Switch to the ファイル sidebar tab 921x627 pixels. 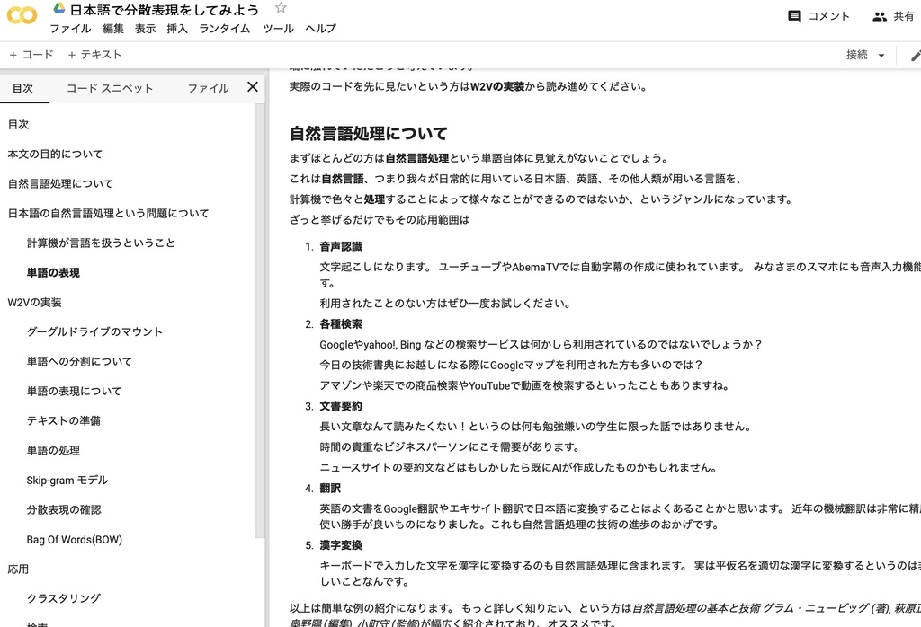coord(208,87)
